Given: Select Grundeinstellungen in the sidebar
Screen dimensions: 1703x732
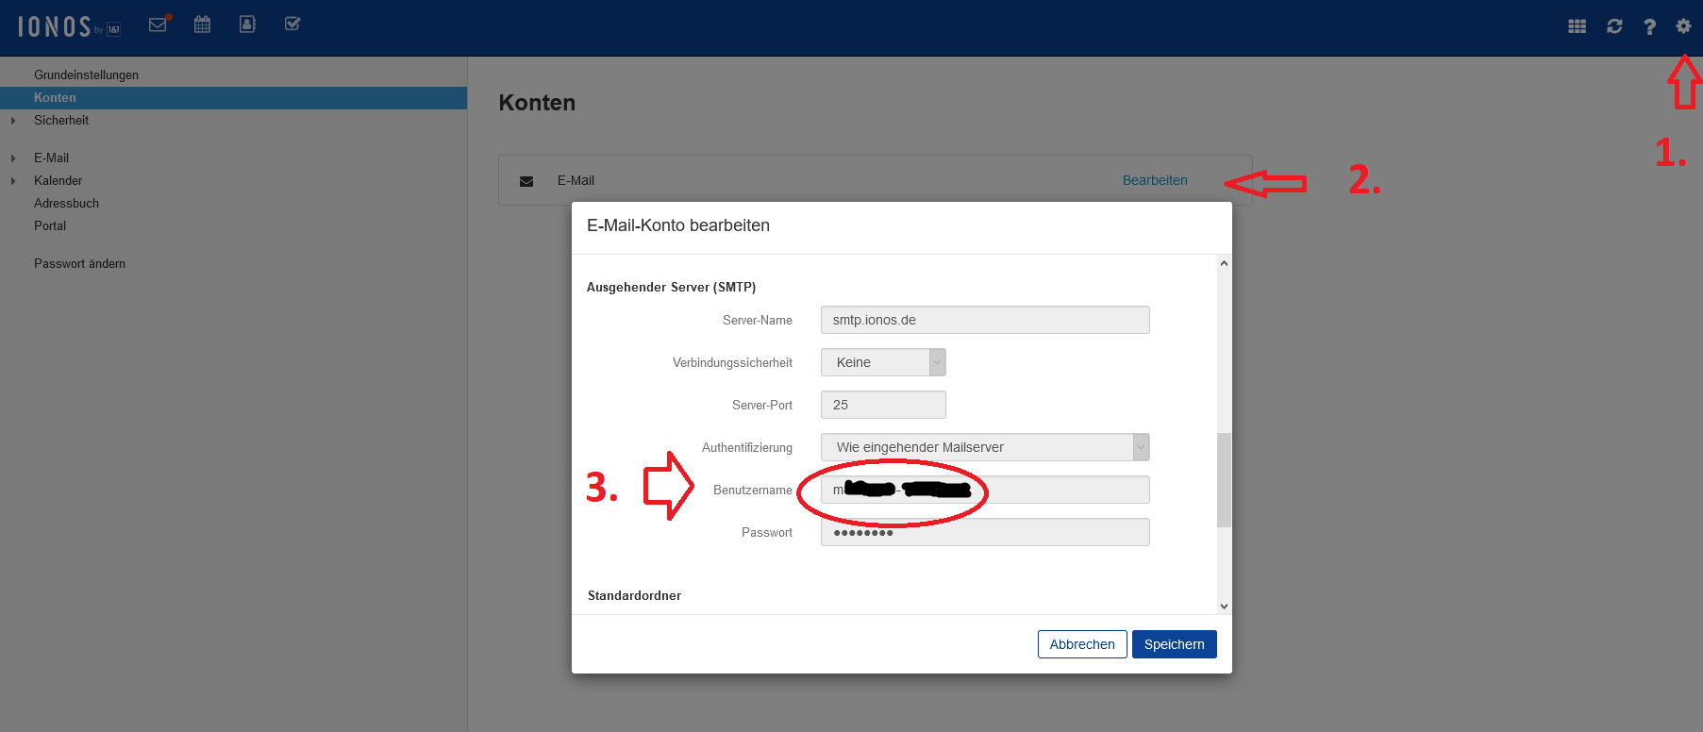Looking at the screenshot, I should [86, 75].
